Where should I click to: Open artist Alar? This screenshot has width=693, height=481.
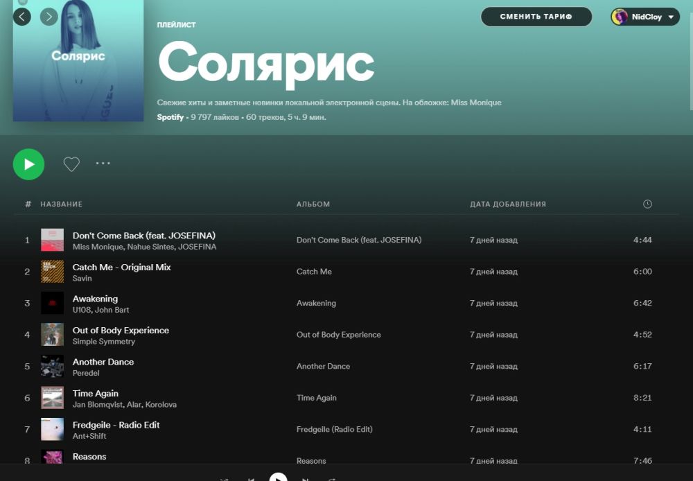pos(134,405)
